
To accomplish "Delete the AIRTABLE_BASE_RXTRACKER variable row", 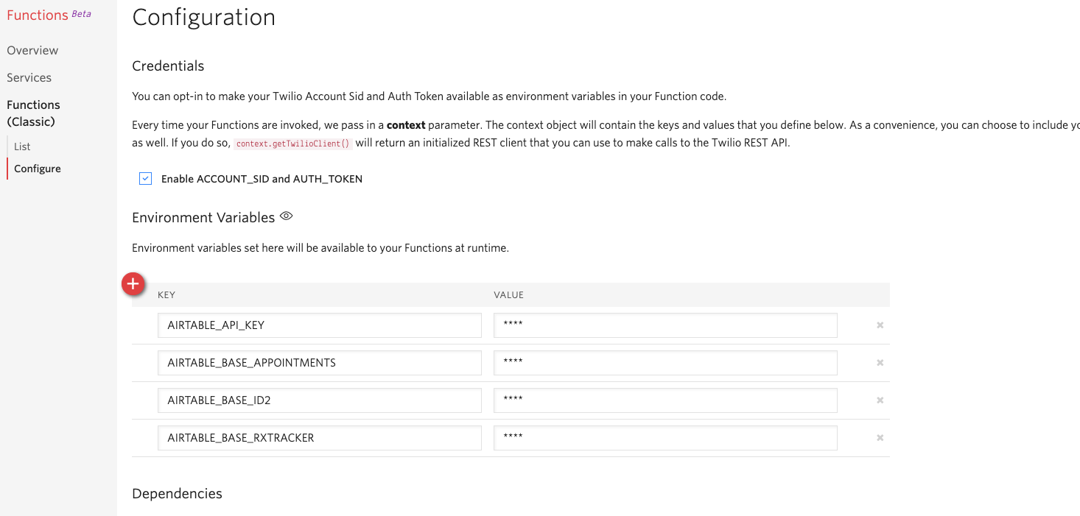I will tap(880, 438).
